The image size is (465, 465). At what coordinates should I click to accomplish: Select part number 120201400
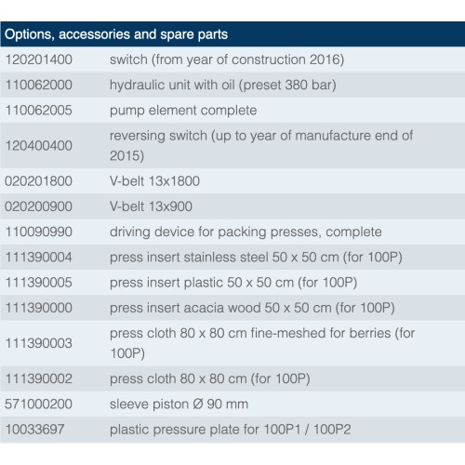pyautogui.click(x=39, y=60)
